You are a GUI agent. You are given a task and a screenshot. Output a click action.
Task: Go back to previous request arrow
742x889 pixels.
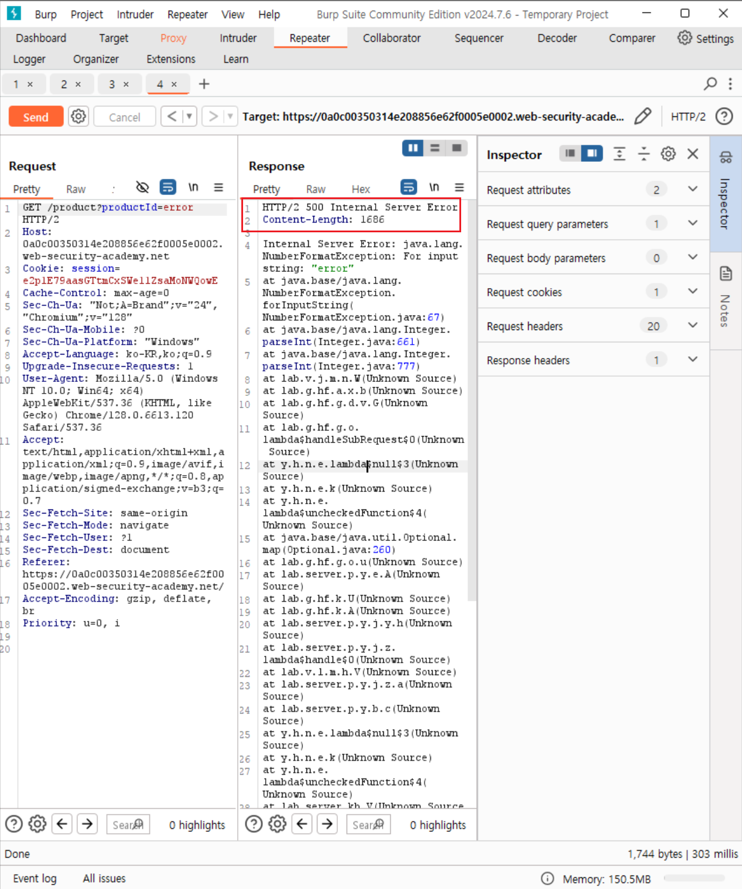(x=172, y=116)
